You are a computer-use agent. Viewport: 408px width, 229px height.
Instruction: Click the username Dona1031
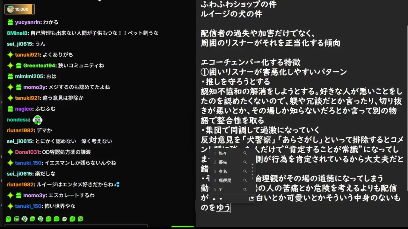[x=27, y=152]
